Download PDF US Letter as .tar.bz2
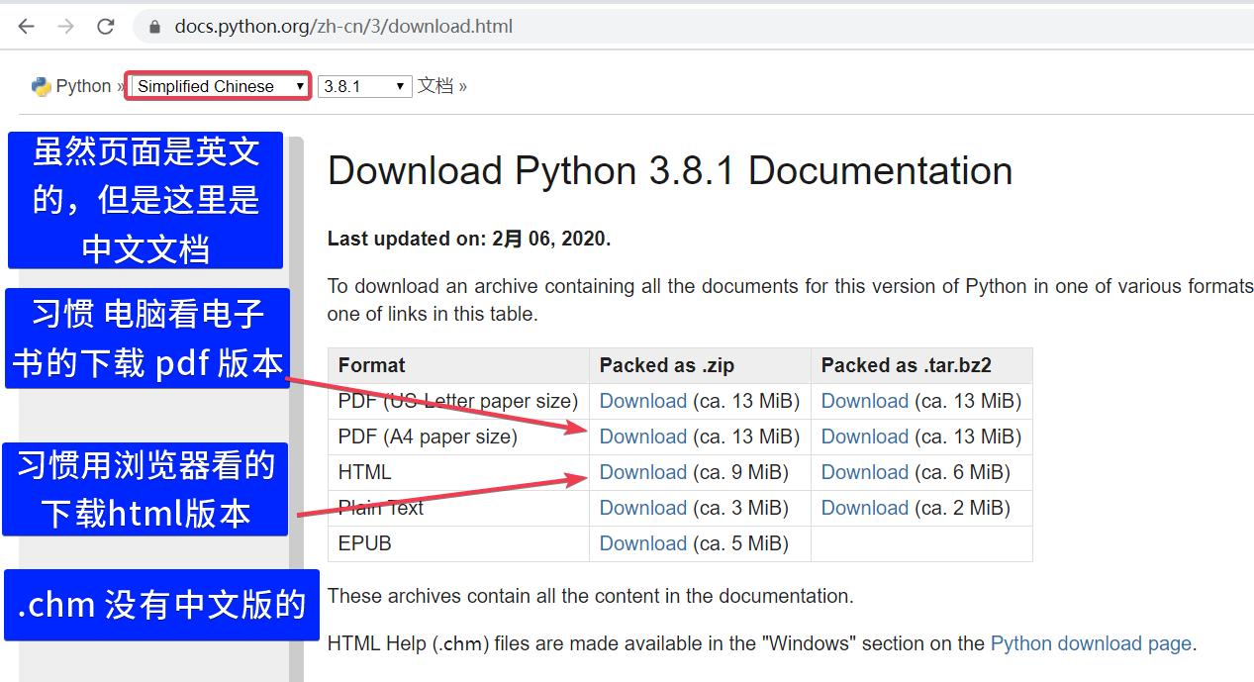Screen dimensions: 1254x682 pyautogui.click(x=864, y=401)
